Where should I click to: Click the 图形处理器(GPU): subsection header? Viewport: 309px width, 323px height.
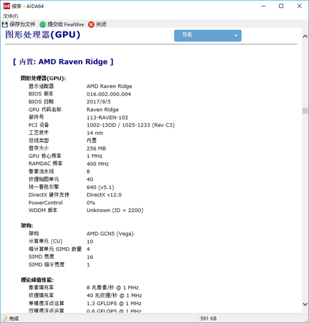tap(43, 78)
